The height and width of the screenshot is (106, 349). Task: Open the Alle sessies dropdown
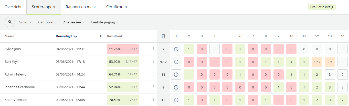(x=74, y=22)
